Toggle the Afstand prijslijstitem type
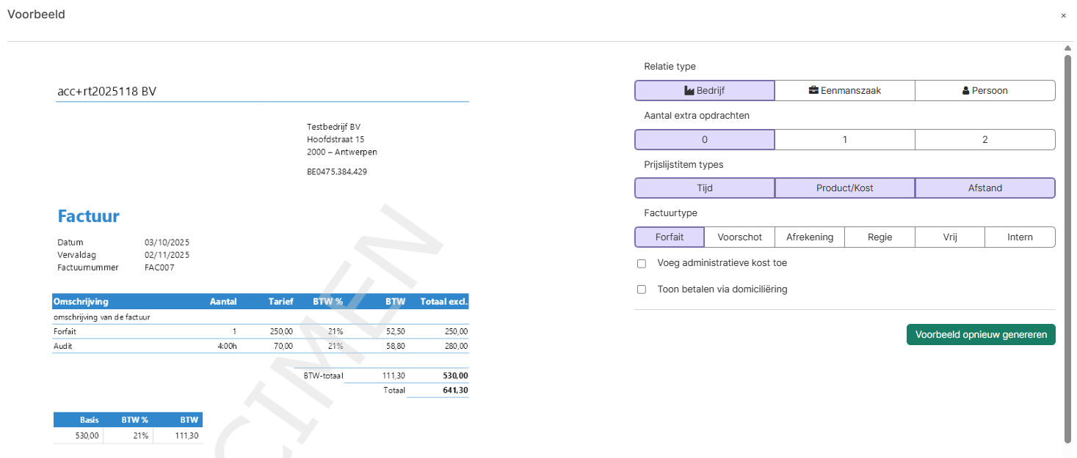This screenshot has height=458, width=1077. 985,188
